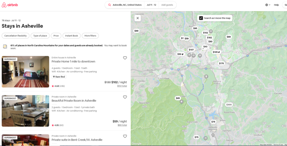Close the map with the X button
The width and height of the screenshot is (287, 146).
138,18
